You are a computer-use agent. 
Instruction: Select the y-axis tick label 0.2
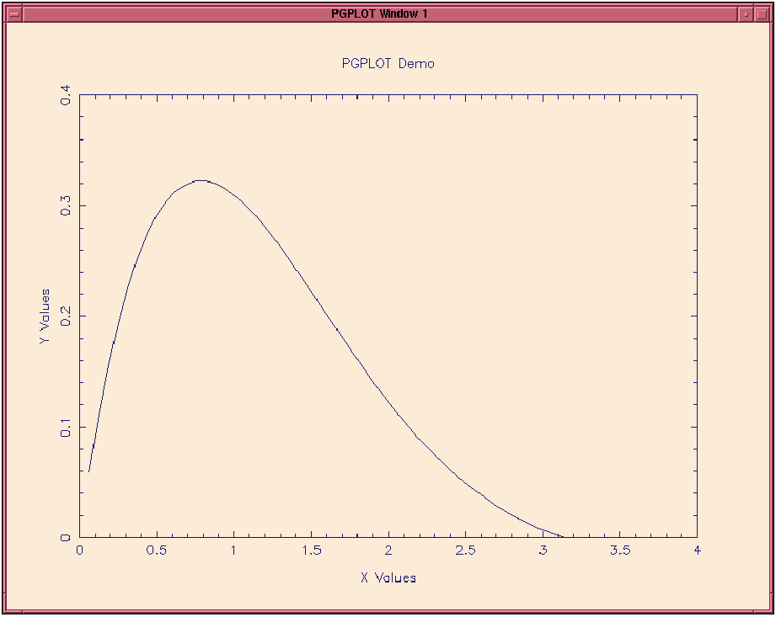67,316
